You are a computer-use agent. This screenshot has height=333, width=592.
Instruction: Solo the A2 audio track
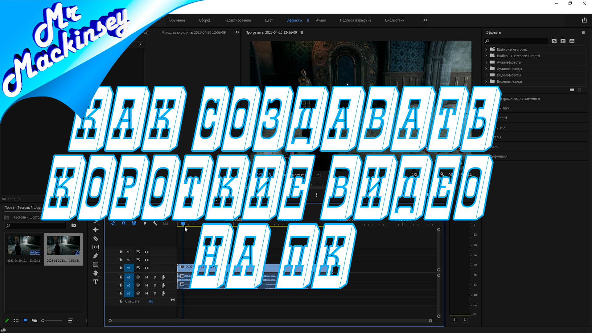(155, 285)
